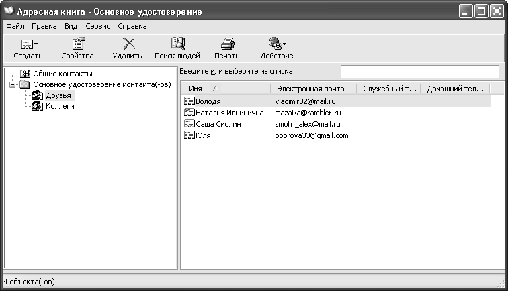Image resolution: width=508 pixels, height=291 pixels.
Task: Click the Создать toolbar icon
Action: [x=27, y=44]
